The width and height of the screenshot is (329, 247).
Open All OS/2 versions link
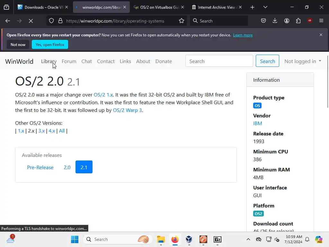click(x=62, y=131)
